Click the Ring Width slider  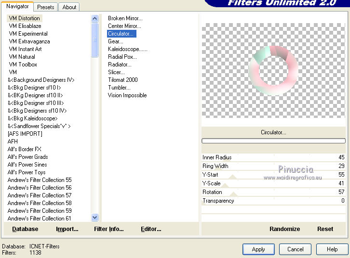[273, 166]
